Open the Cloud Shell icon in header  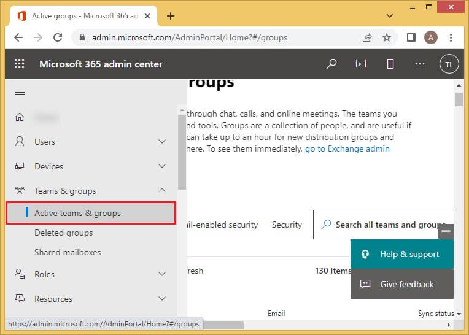(361, 64)
